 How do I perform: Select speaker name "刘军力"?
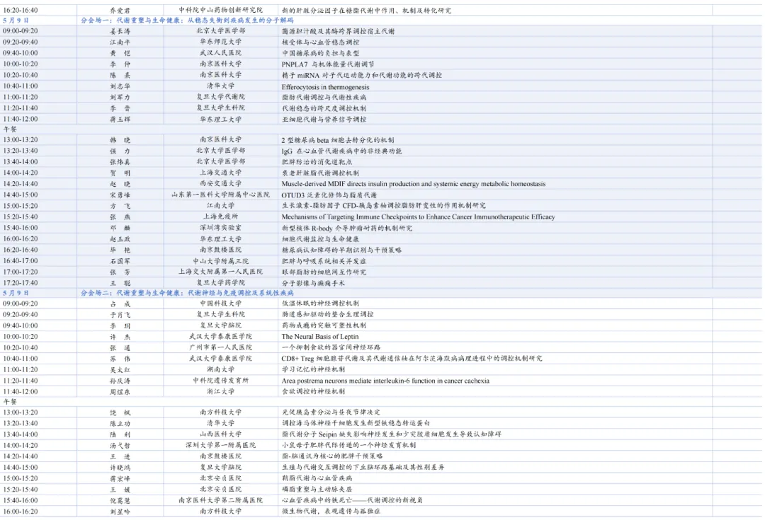point(120,97)
